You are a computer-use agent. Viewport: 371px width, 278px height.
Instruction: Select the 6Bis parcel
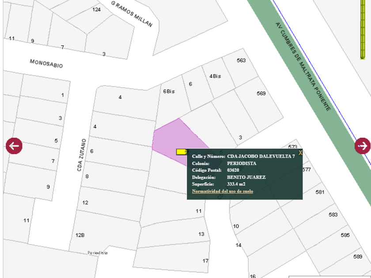169,91
